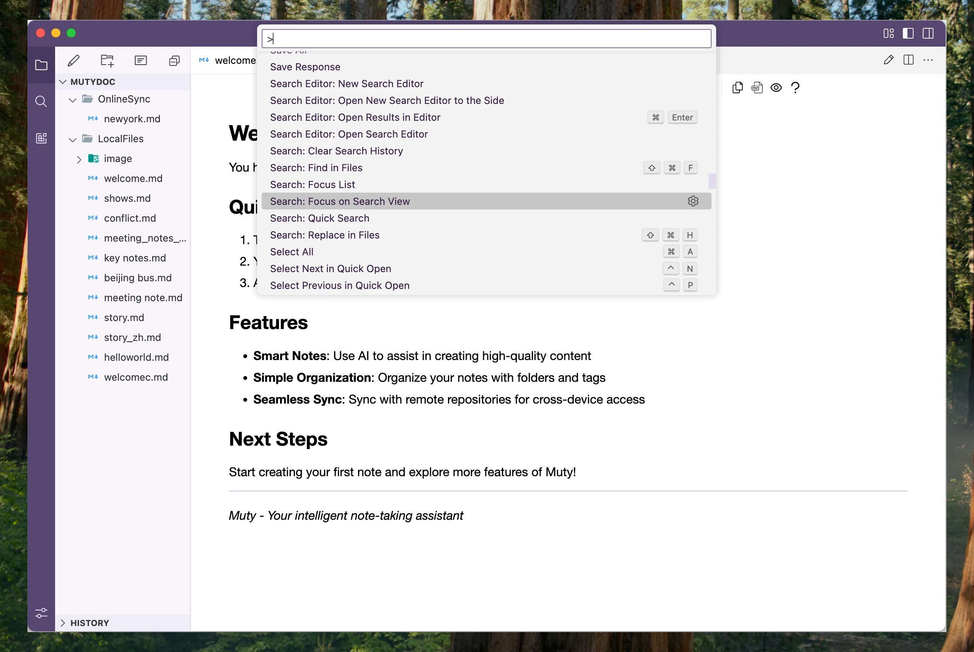Choose Search: Replace in Files command
The width and height of the screenshot is (974, 652).
324,235
